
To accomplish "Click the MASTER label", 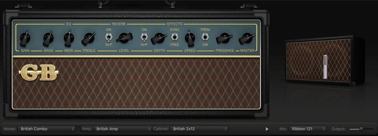I will click(x=247, y=51).
